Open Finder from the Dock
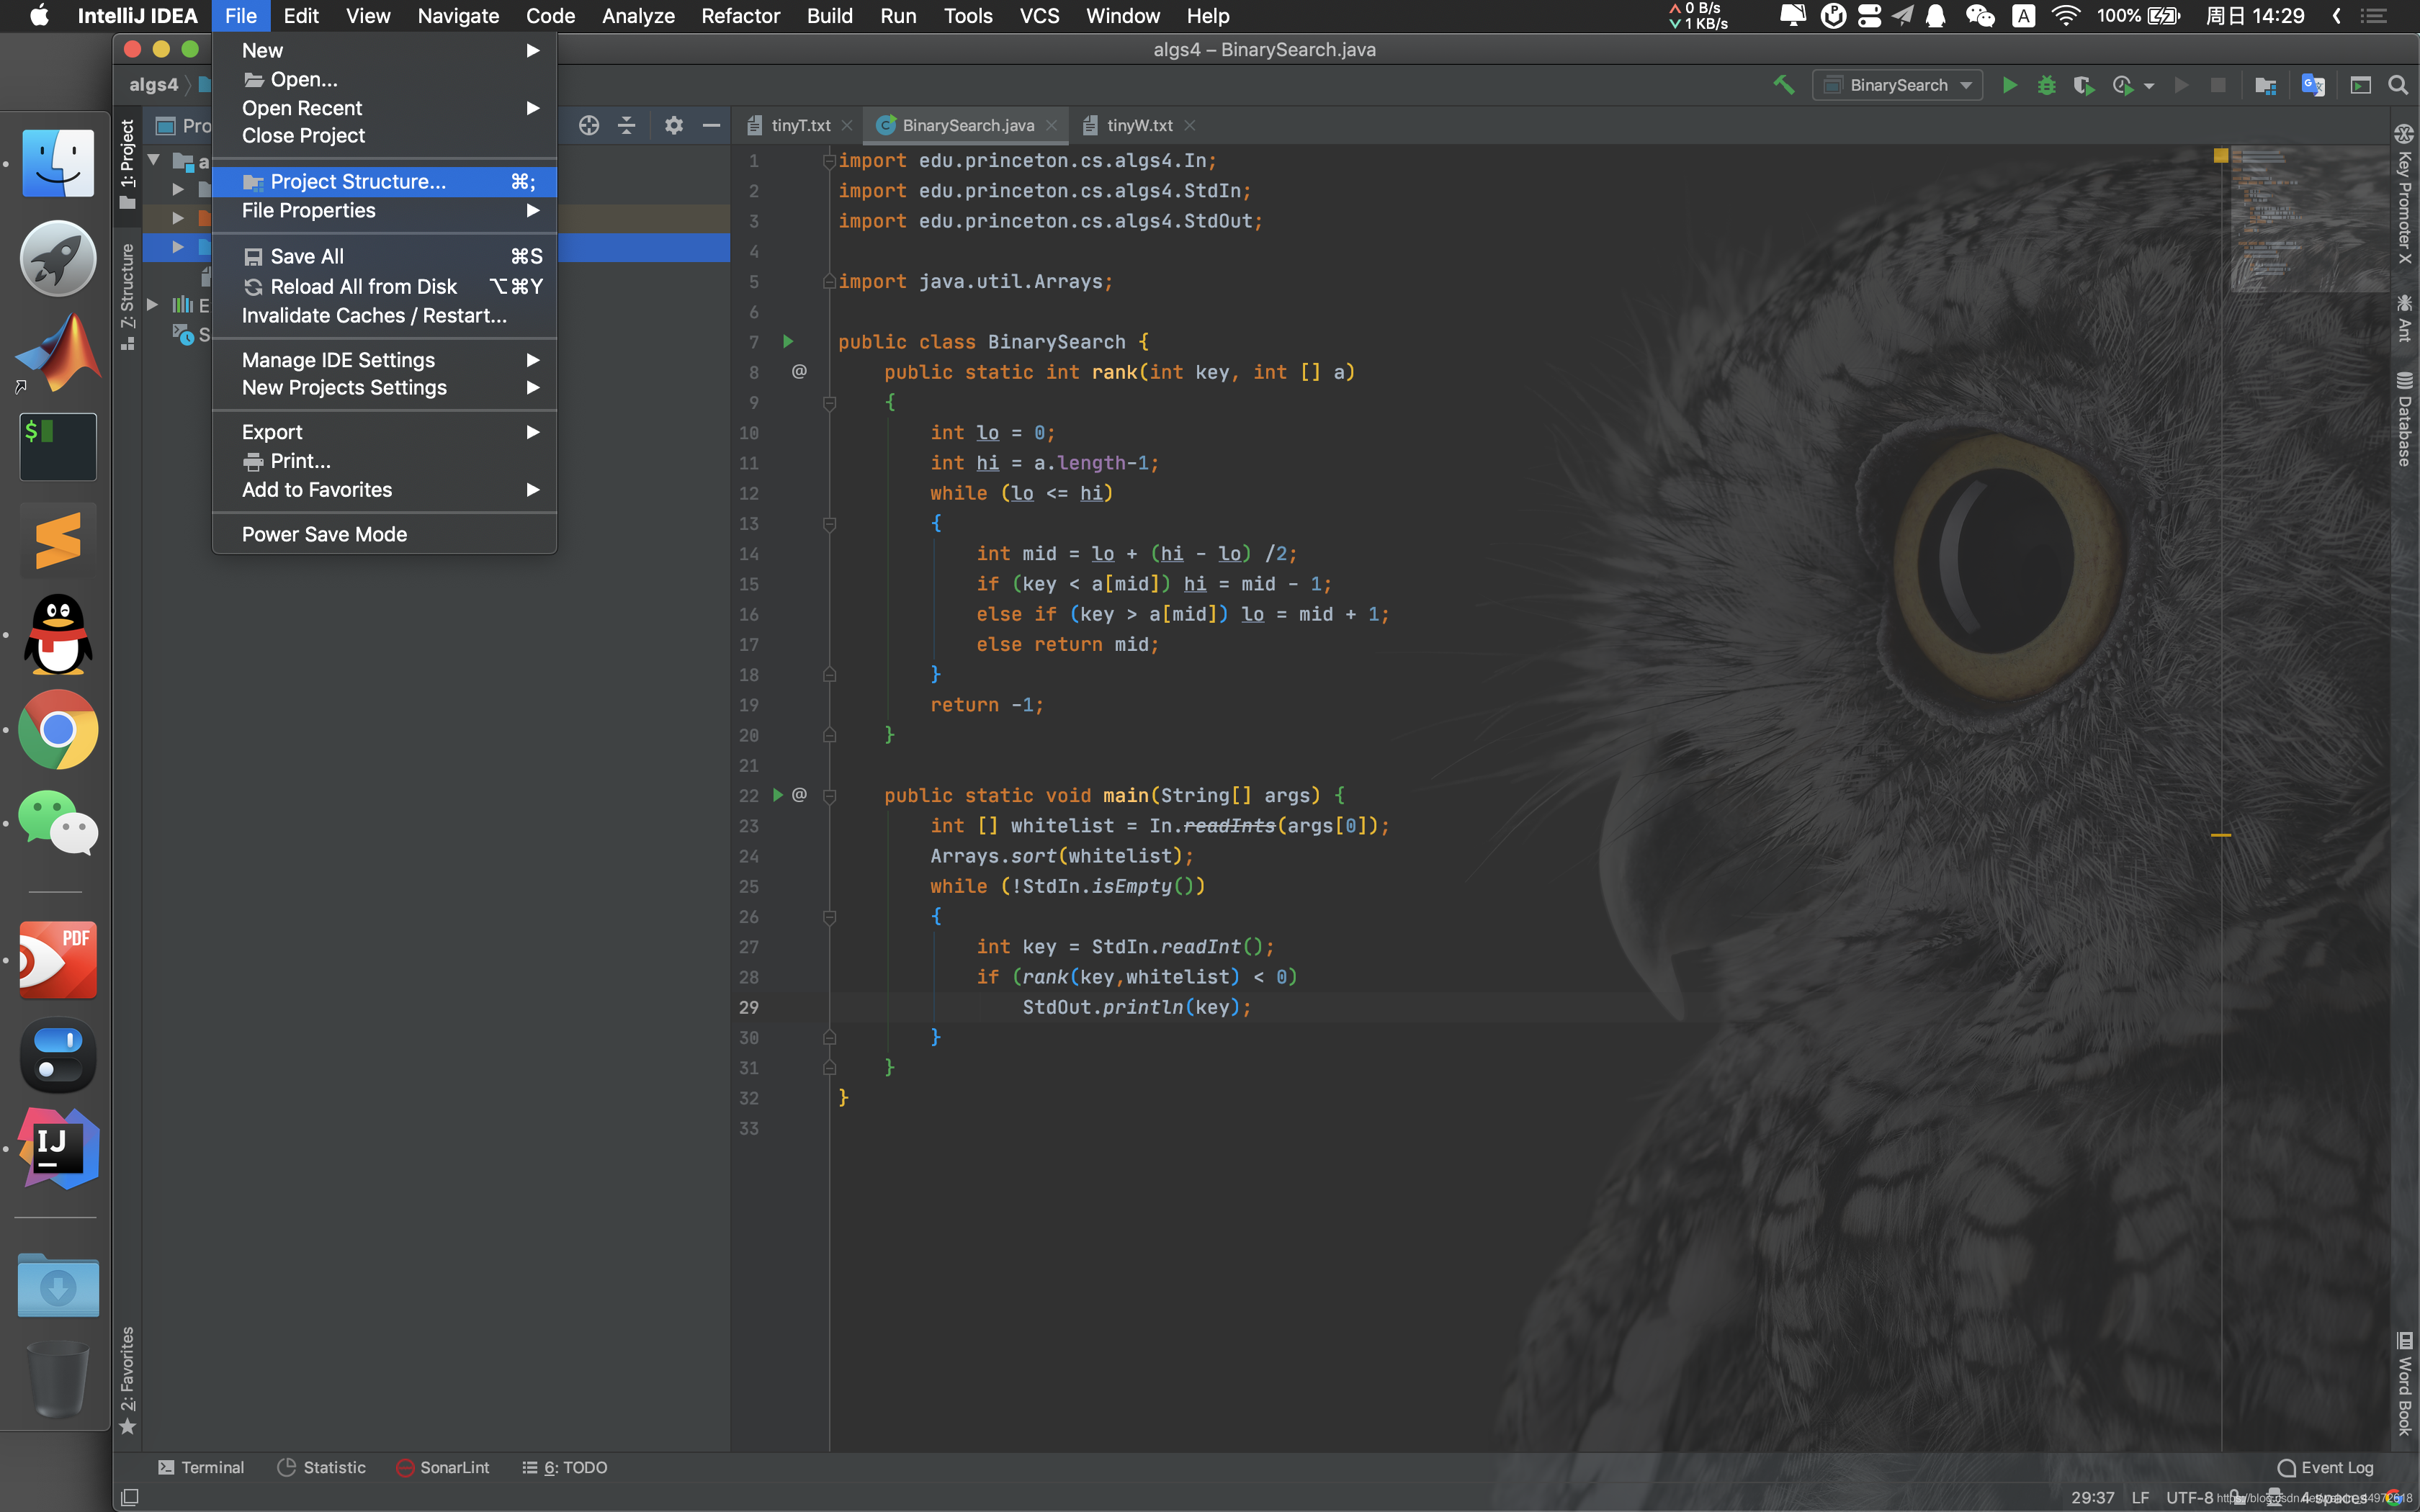The image size is (2420, 1512). [58, 163]
